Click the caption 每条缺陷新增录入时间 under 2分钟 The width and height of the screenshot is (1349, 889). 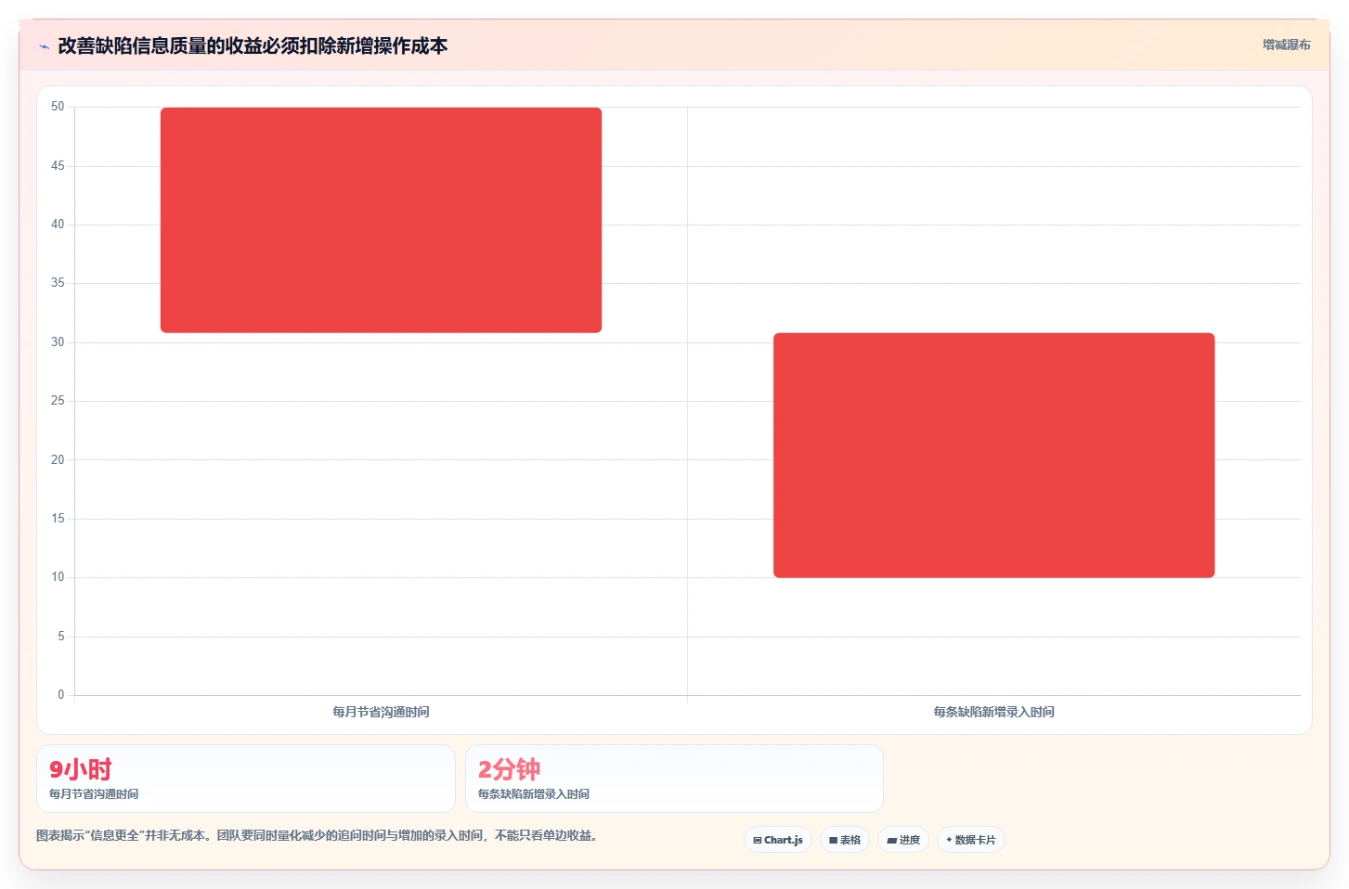534,794
